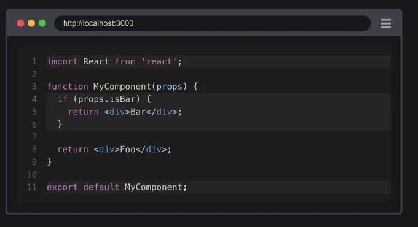The width and height of the screenshot is (418, 227).
Task: Focus the http://localhost:3000 address bar
Action: coord(213,23)
